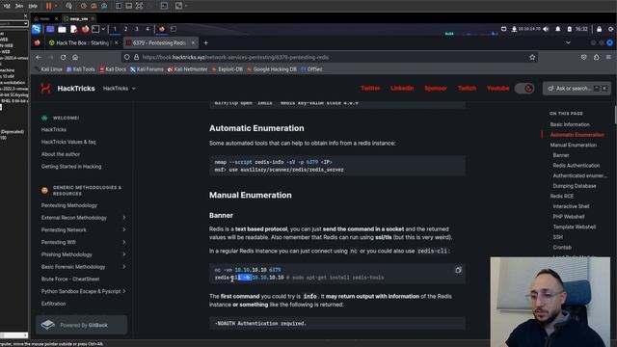Open Brute Force - CheatSheet sidebar page
Viewport: 617px width, 347px height.
pos(70,279)
